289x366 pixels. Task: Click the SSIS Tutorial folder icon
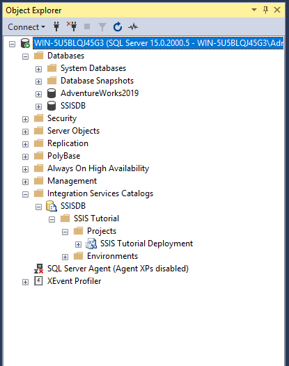point(65,218)
